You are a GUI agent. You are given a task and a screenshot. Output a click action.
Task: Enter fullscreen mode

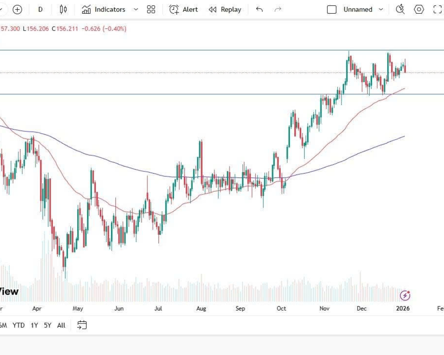coord(437,9)
